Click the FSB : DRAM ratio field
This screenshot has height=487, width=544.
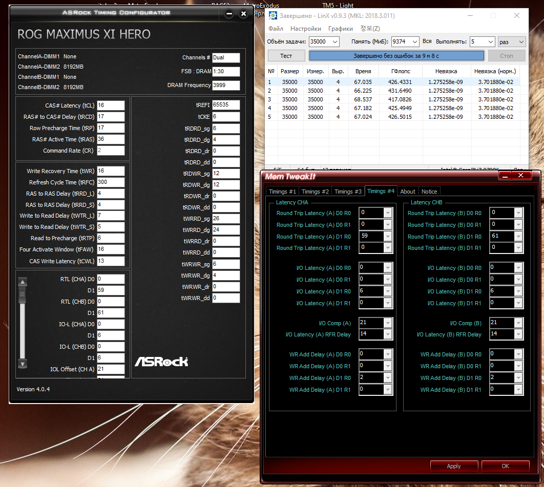[226, 72]
